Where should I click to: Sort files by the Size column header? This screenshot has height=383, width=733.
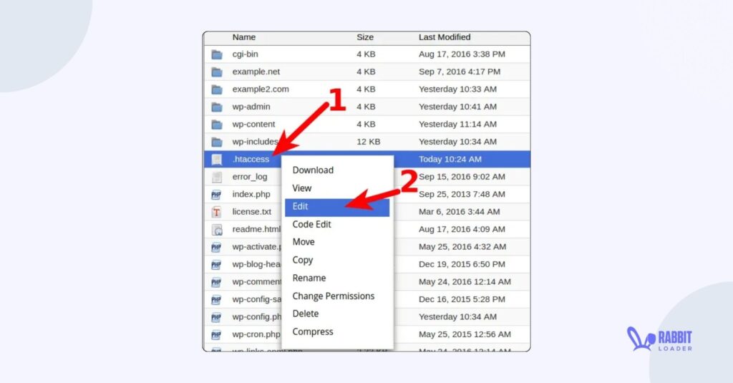365,37
